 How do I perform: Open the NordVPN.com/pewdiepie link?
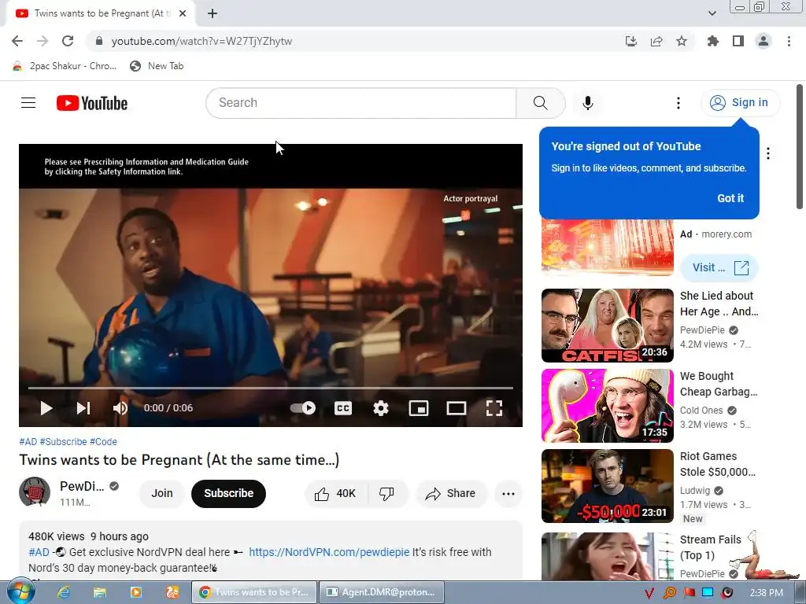tap(329, 552)
